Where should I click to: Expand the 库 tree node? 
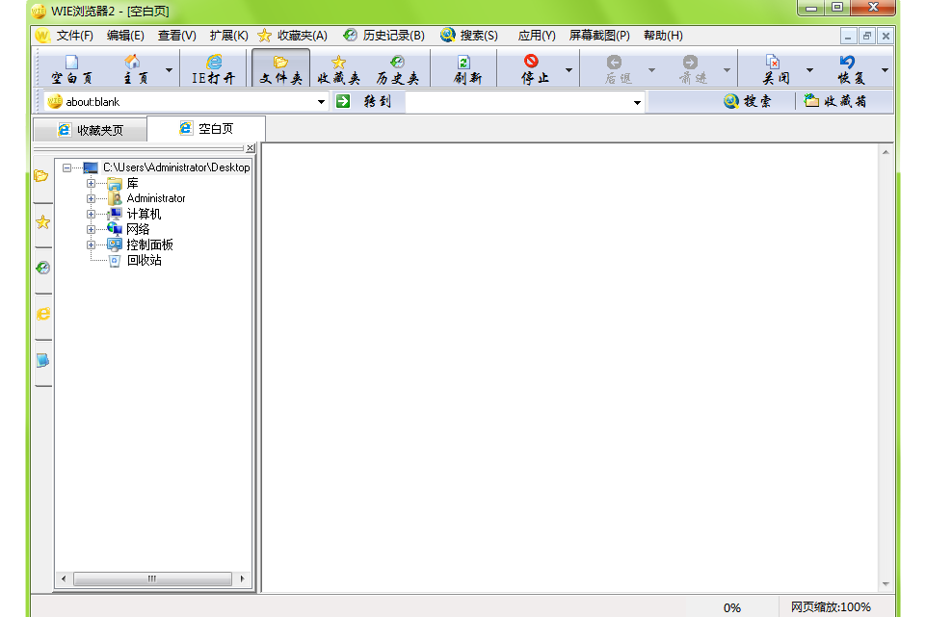click(91, 184)
